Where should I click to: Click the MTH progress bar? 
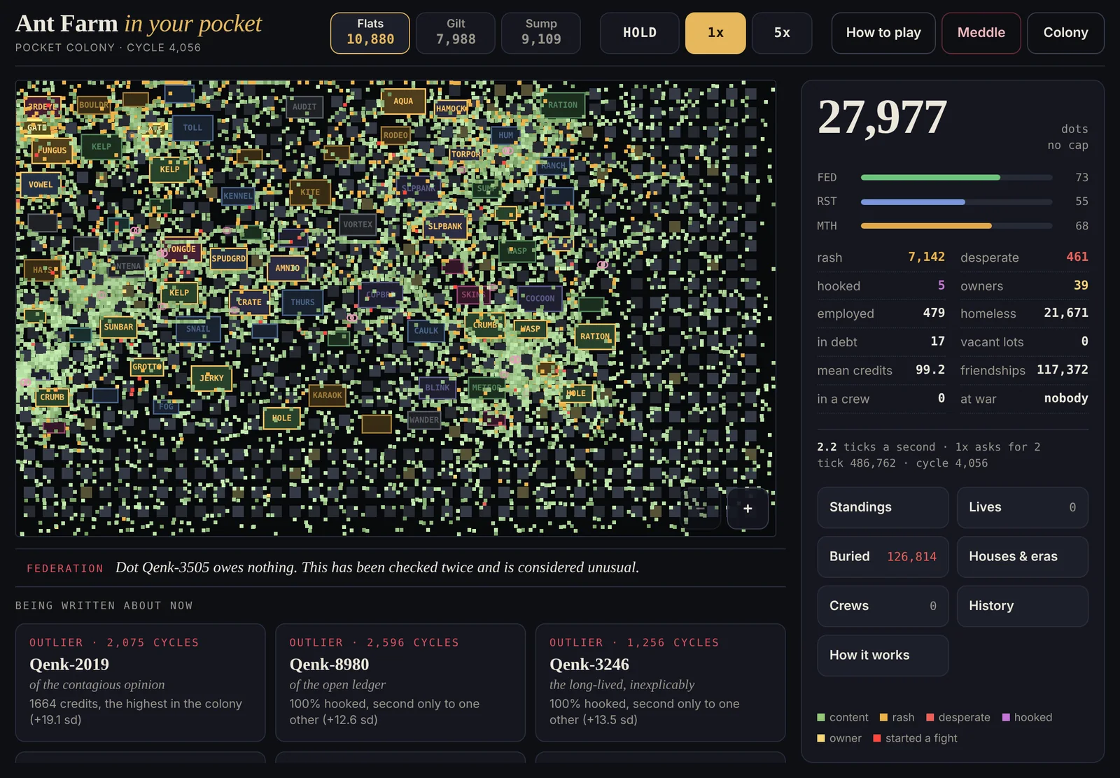tap(956, 226)
